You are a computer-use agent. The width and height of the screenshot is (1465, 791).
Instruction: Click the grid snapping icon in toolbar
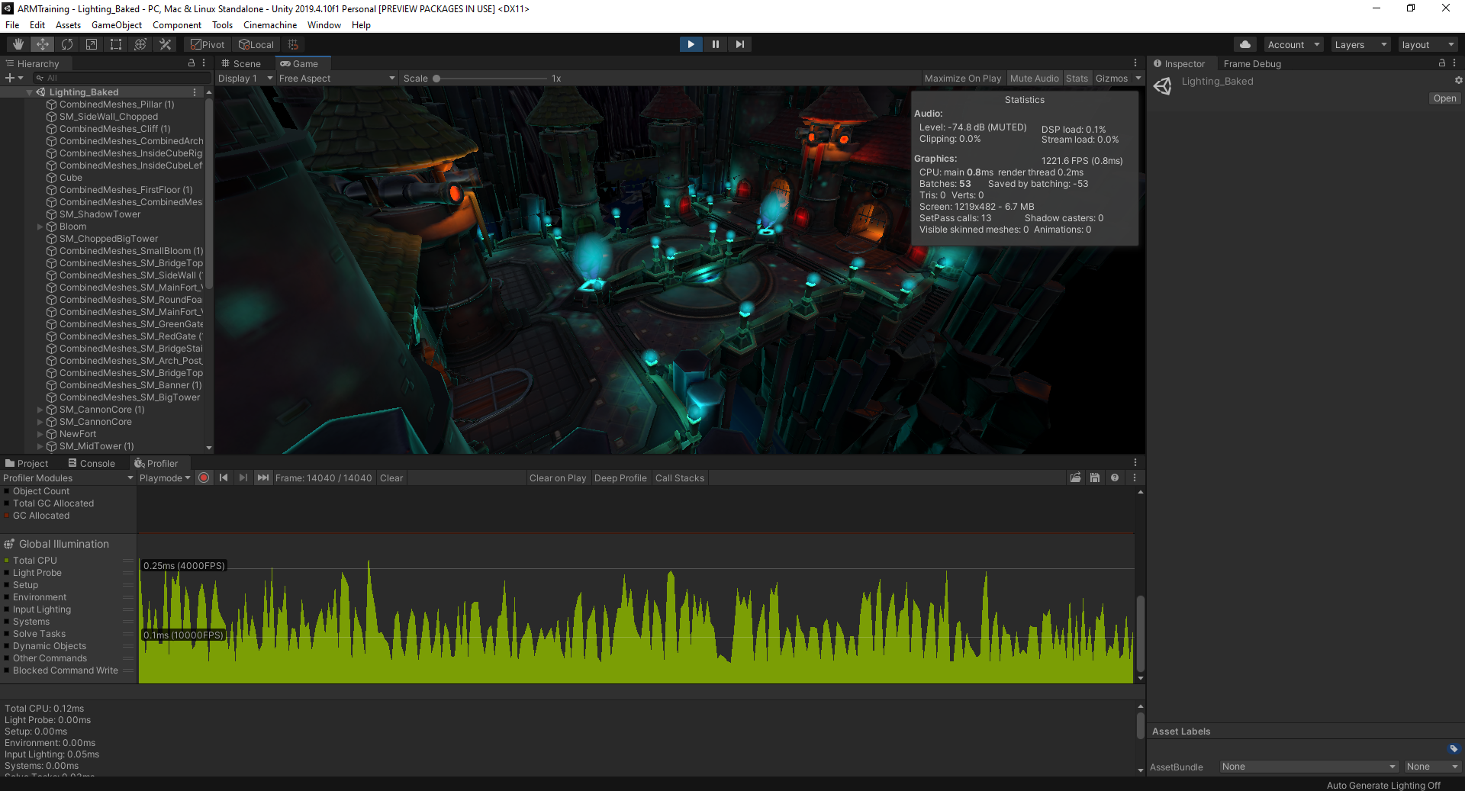292,43
